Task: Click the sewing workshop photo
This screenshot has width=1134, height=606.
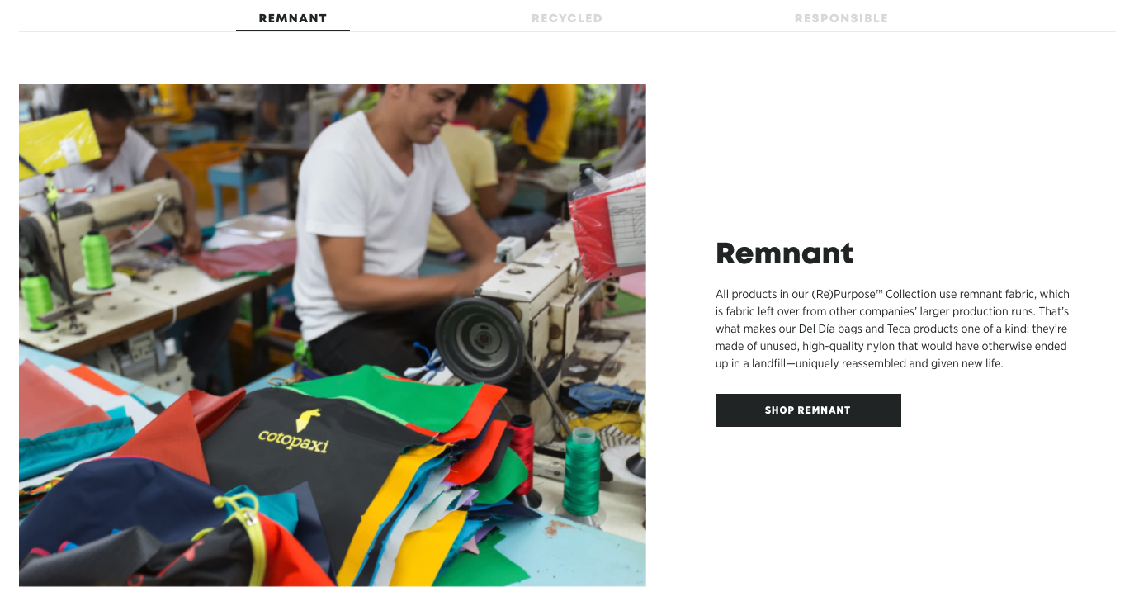Action: (x=333, y=335)
